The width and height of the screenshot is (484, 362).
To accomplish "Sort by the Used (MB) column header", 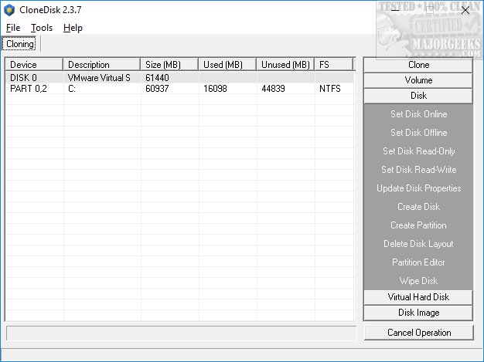I will (x=227, y=65).
